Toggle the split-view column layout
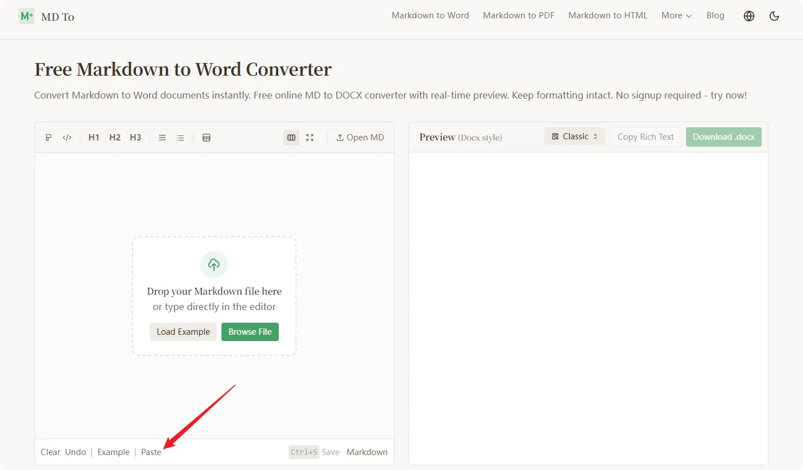Screen dimensions: 803x470 pos(291,137)
